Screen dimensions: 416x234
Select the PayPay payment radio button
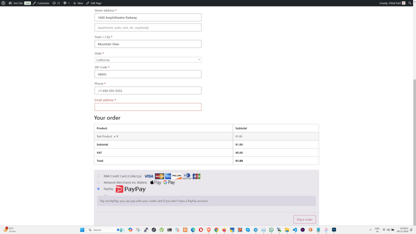(x=98, y=189)
